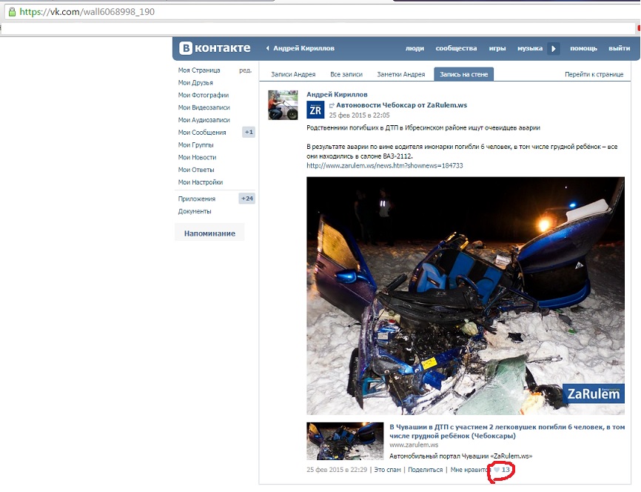
Task: Open the +24 applications counter badge
Action: click(x=247, y=199)
